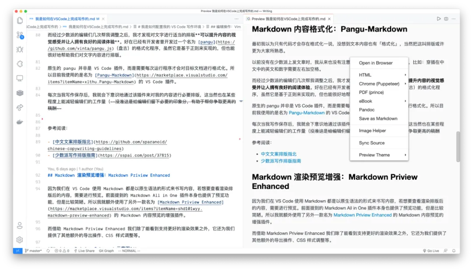
Task: Expand the HTML export submenu
Action: 379,75
